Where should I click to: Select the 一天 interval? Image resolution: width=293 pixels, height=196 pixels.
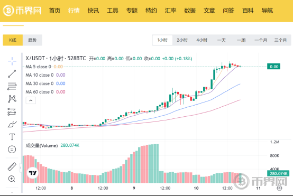222,40
